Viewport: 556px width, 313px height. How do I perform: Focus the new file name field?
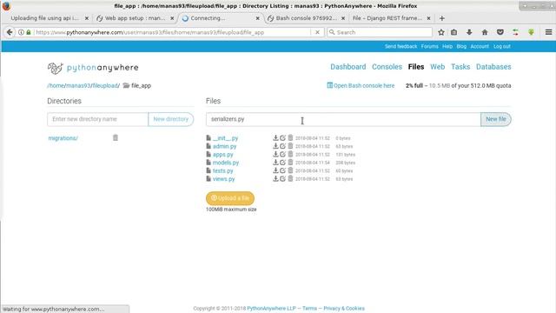tap(343, 119)
